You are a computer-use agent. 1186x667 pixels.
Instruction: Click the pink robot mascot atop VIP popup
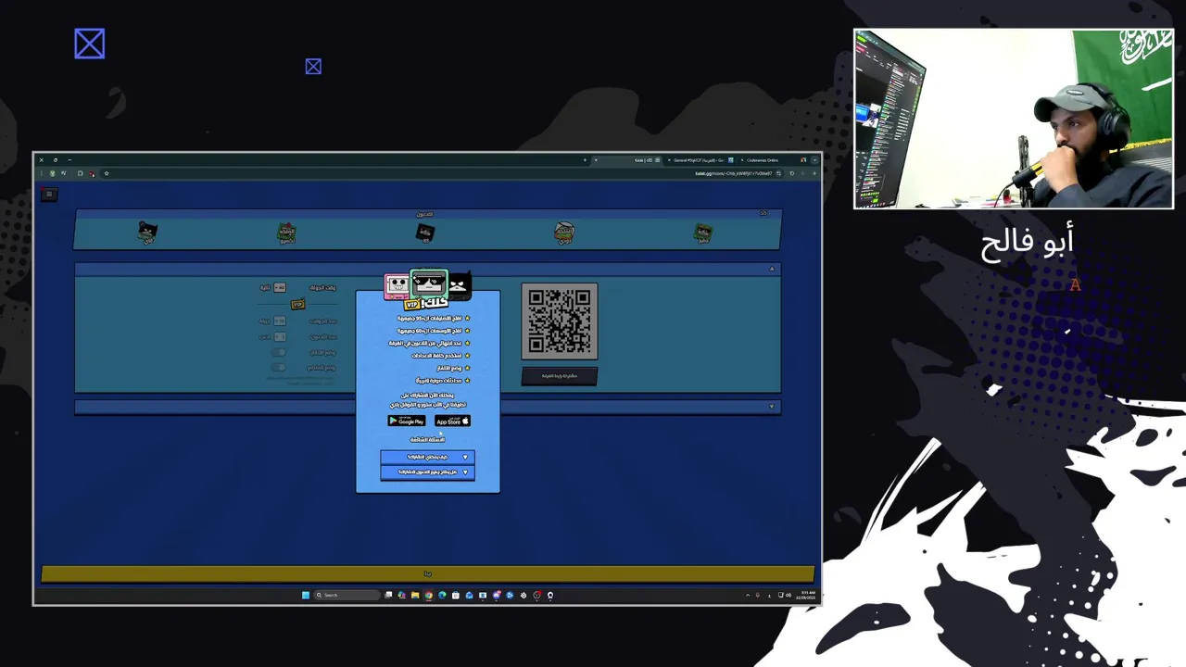397,285
